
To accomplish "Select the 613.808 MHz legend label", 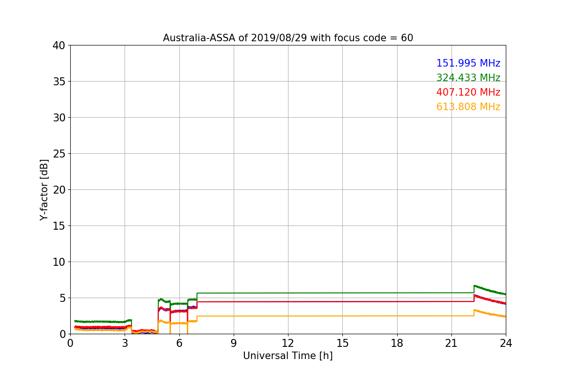I will [x=468, y=107].
